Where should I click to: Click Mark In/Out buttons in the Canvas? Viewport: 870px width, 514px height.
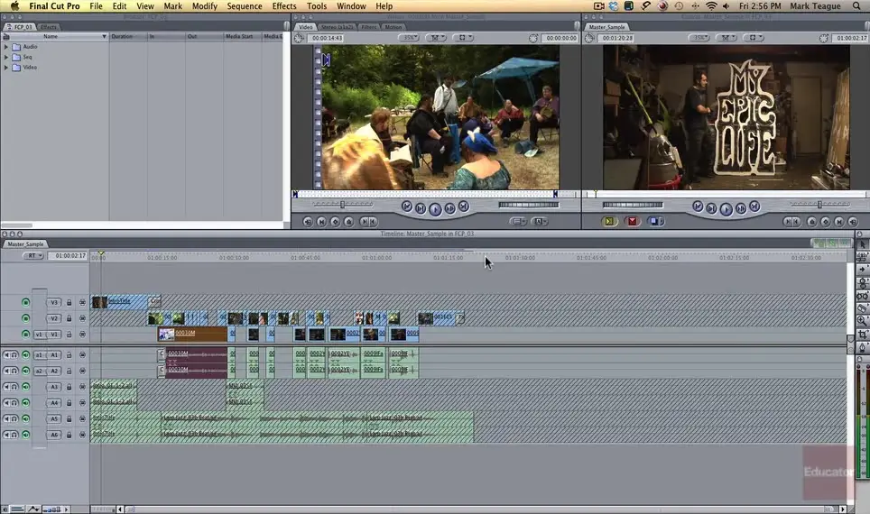791,222
